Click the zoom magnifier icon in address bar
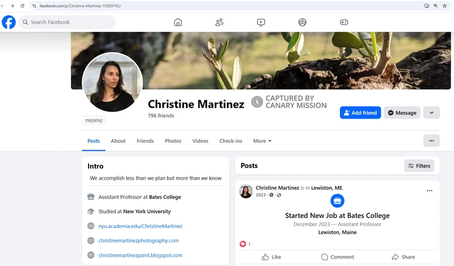Viewport: 454px width, 266px height. click(435, 6)
